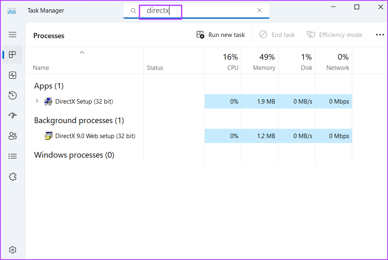
Task: Open the Users page icon
Action: coord(13,136)
